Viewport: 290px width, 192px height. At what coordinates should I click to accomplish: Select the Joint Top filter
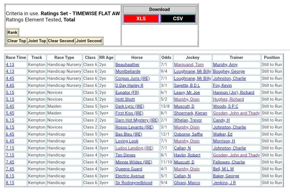pyautogui.click(x=37, y=41)
